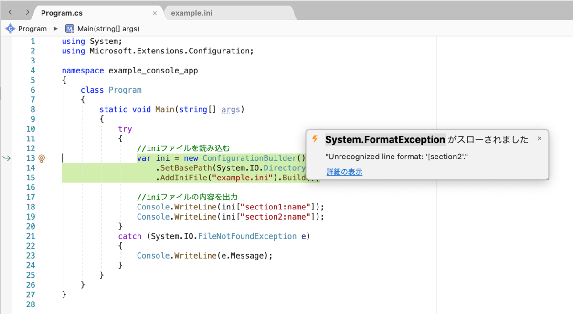Click the class Program declaration

(x=111, y=90)
